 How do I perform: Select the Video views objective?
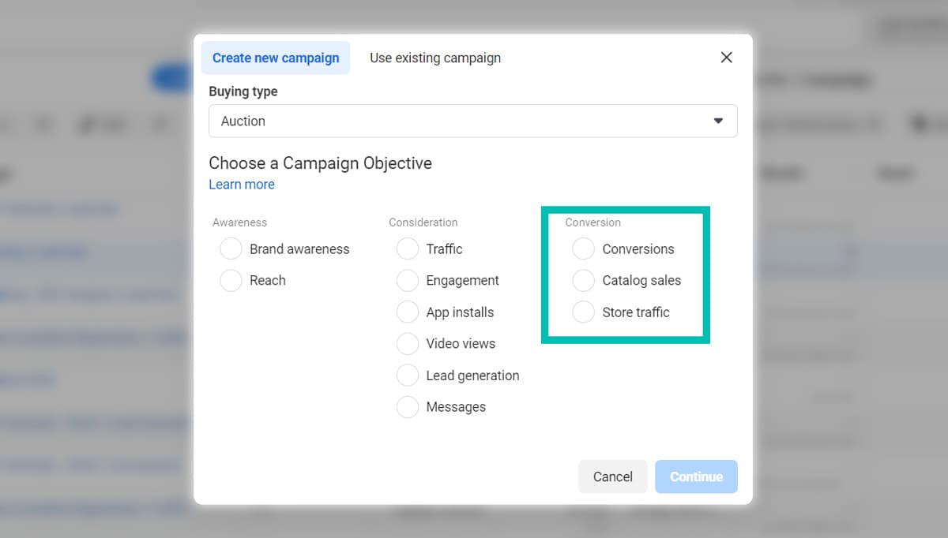click(x=408, y=343)
